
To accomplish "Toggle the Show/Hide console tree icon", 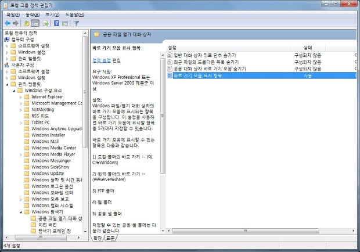I will pos(35,23).
